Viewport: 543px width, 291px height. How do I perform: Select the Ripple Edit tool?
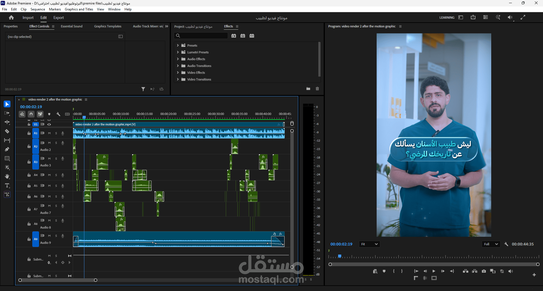[x=7, y=122]
